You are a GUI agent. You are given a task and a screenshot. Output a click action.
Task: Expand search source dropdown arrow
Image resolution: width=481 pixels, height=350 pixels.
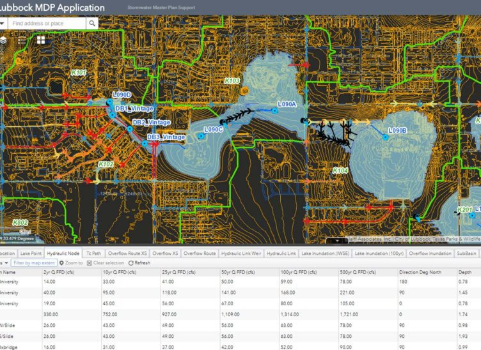tap(3, 24)
